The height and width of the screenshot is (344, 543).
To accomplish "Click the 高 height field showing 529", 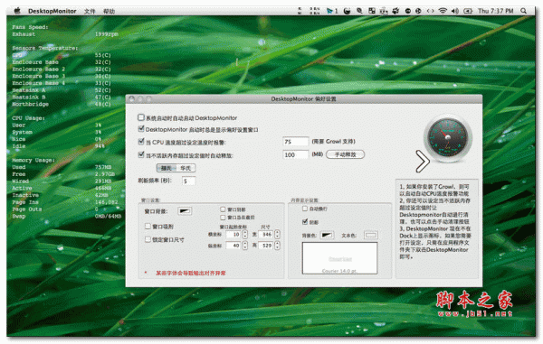I will pyautogui.click(x=265, y=246).
